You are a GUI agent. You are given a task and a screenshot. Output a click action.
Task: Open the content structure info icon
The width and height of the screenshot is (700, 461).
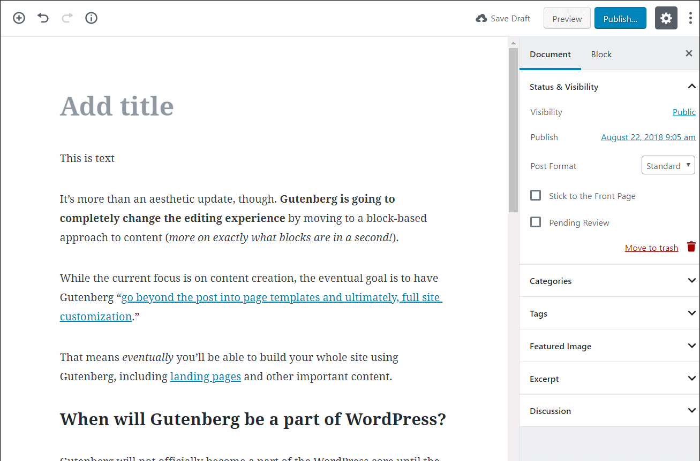[92, 18]
